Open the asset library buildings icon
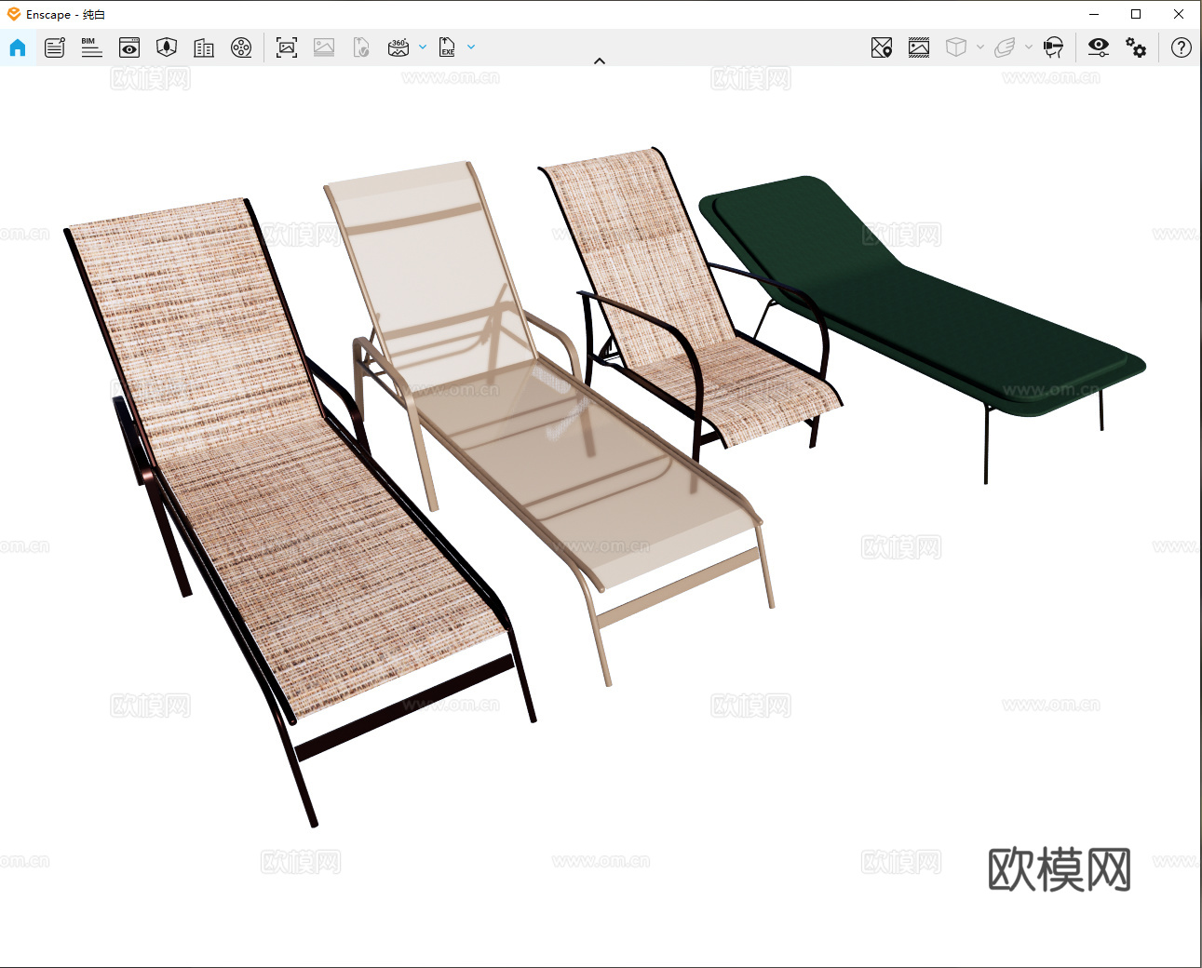The width and height of the screenshot is (1202, 968). 204,47
